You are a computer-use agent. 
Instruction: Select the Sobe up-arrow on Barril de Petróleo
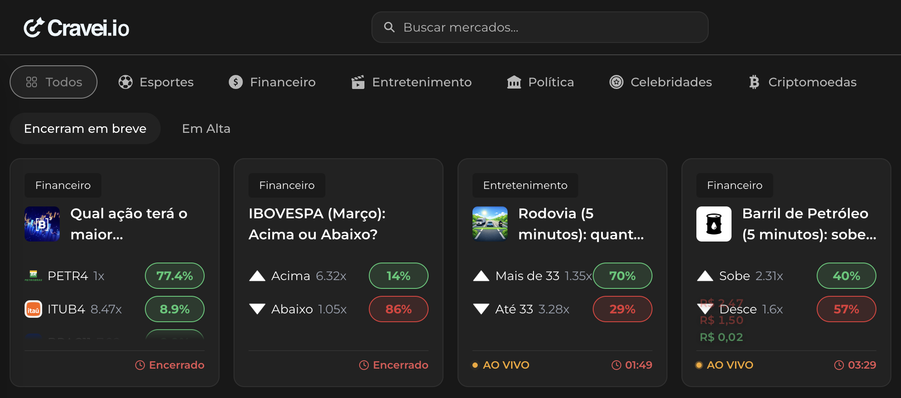point(705,276)
